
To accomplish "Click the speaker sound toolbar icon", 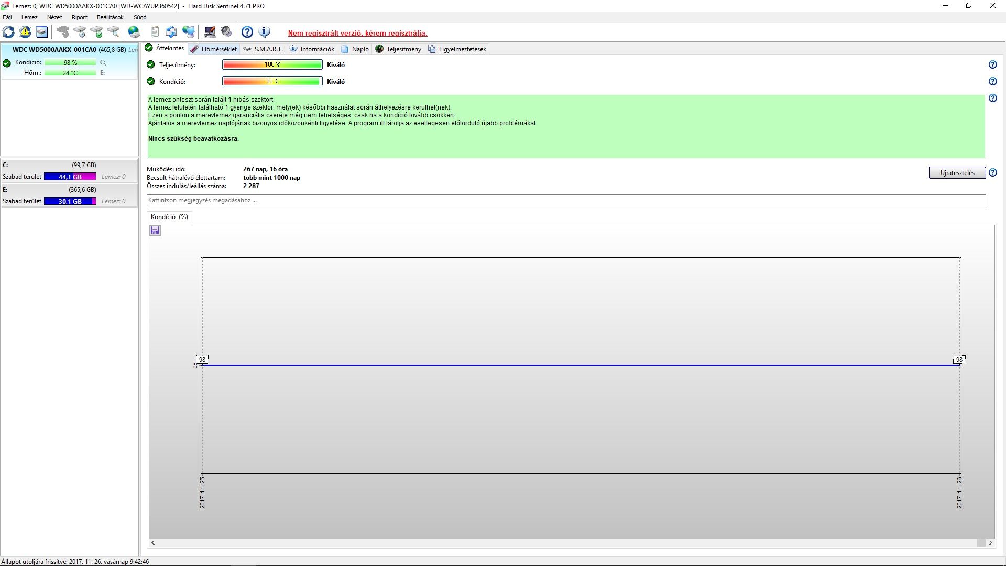I will coord(226,32).
